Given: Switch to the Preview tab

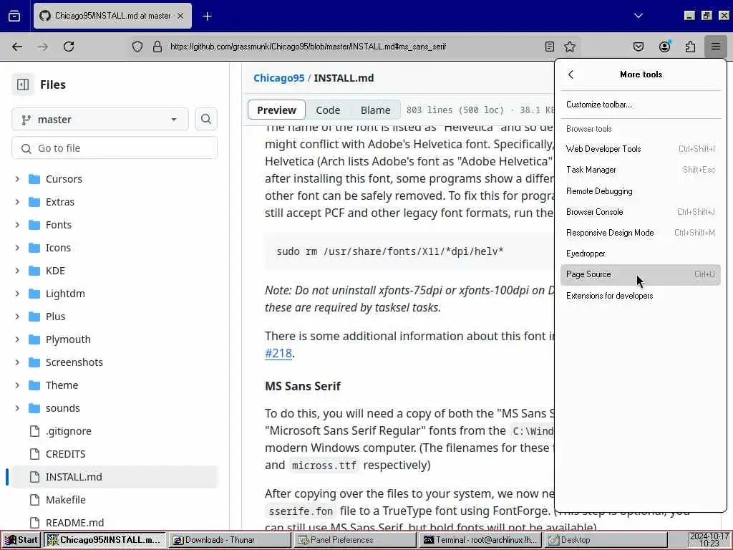Looking at the screenshot, I should pos(276,110).
